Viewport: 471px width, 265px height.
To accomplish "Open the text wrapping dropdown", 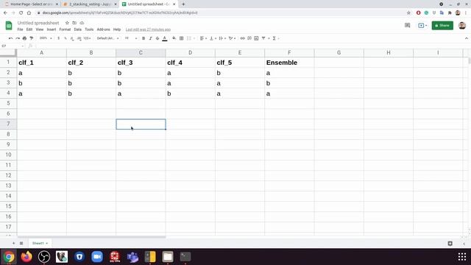I will click(x=222, y=38).
